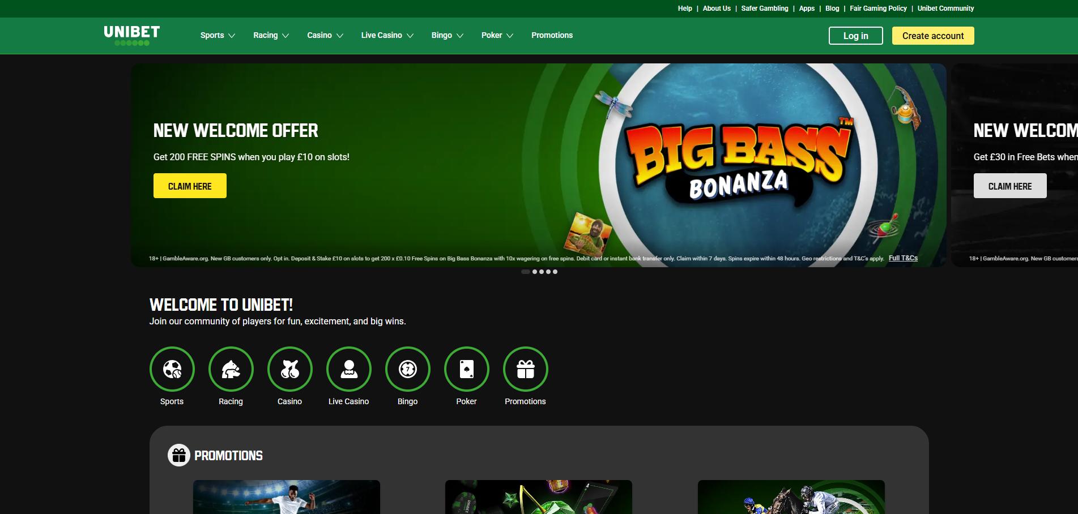Open the Sports circle icon
The width and height of the screenshot is (1078, 514).
172,369
